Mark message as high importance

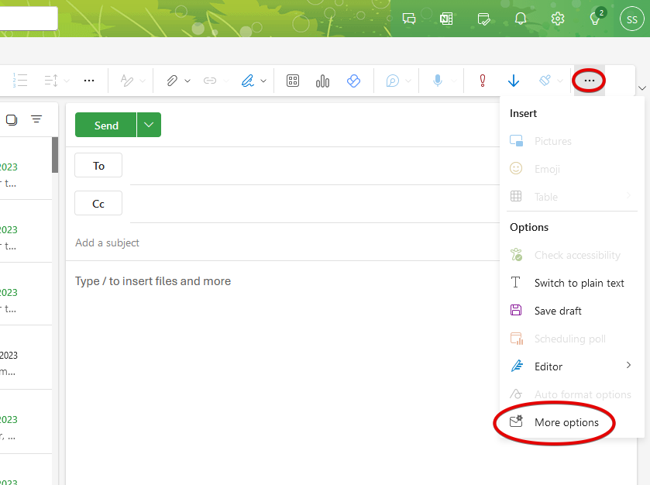[x=482, y=81]
